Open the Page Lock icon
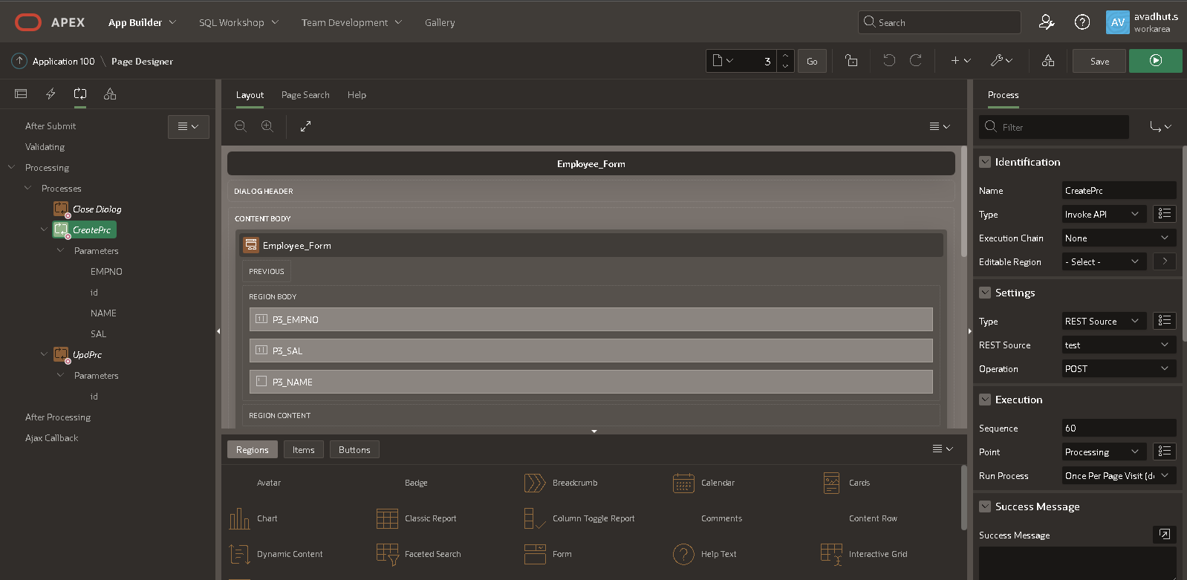The width and height of the screenshot is (1187, 580). tap(851, 61)
